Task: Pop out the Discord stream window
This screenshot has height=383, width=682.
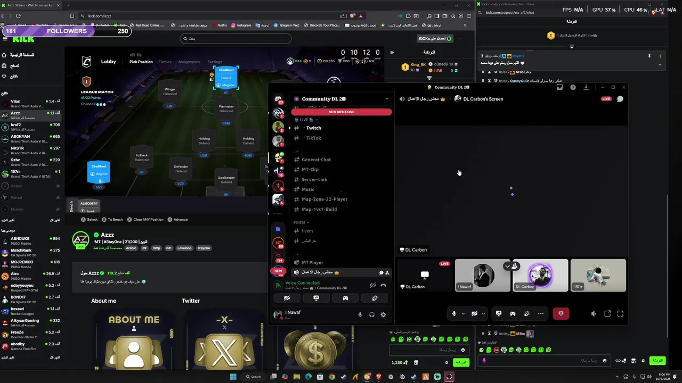Action: click(607, 314)
